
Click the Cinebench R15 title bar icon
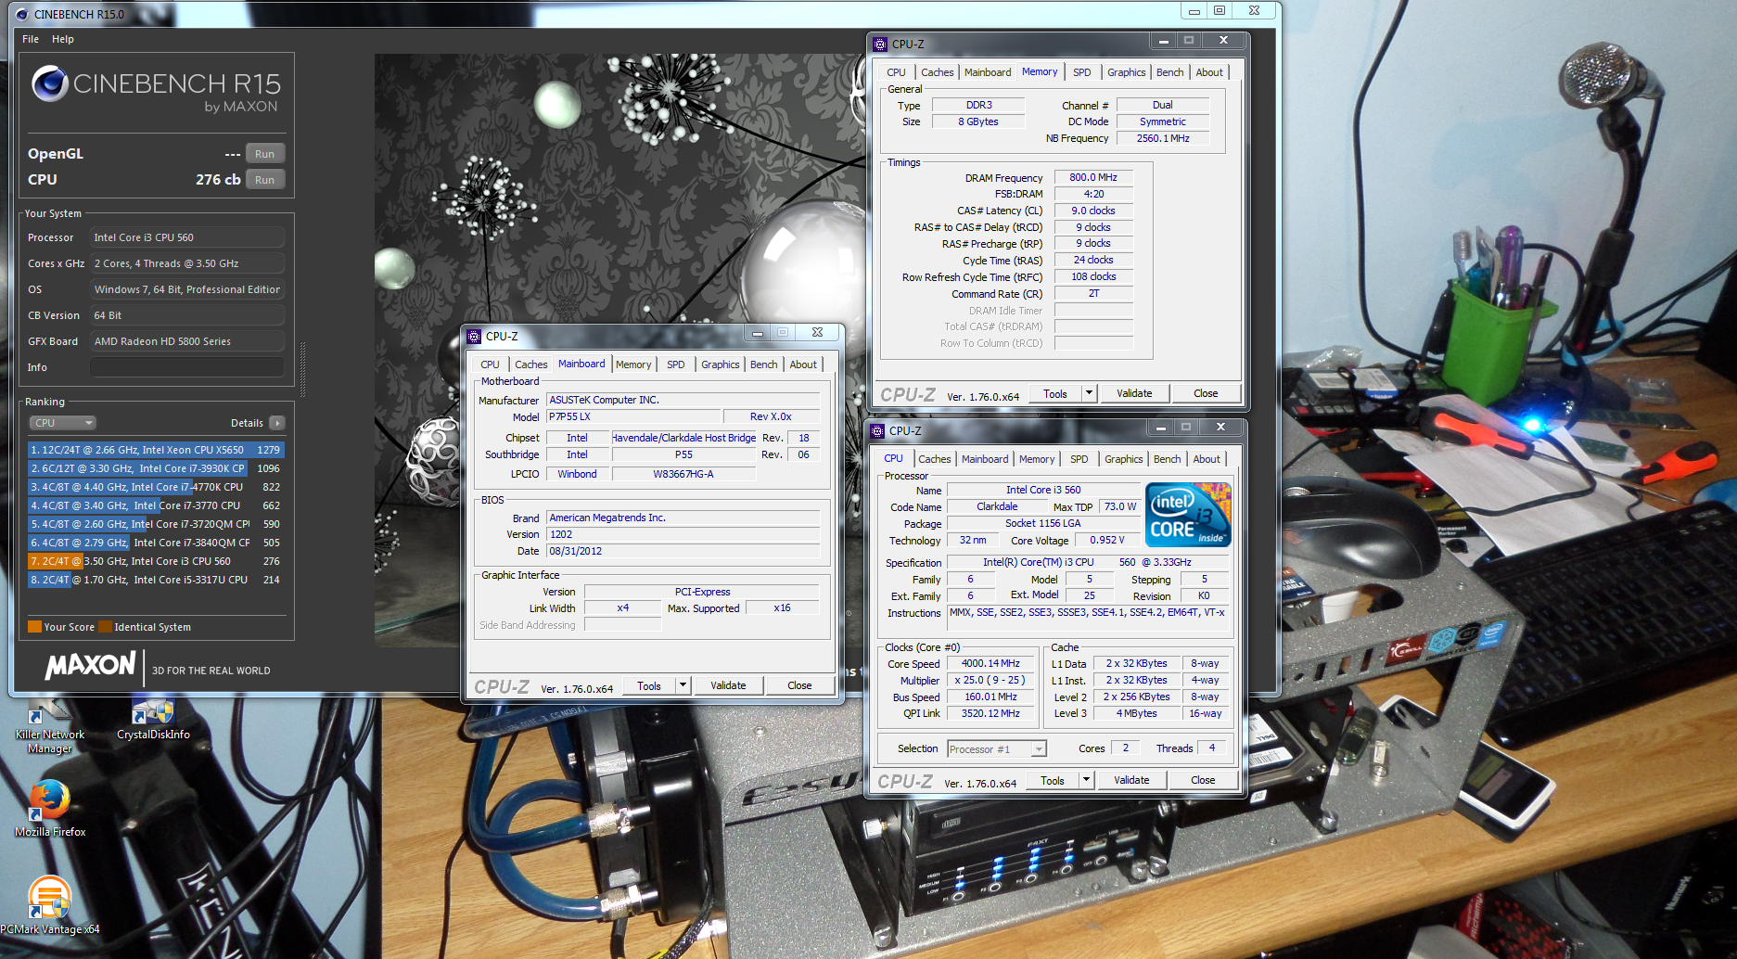click(22, 14)
